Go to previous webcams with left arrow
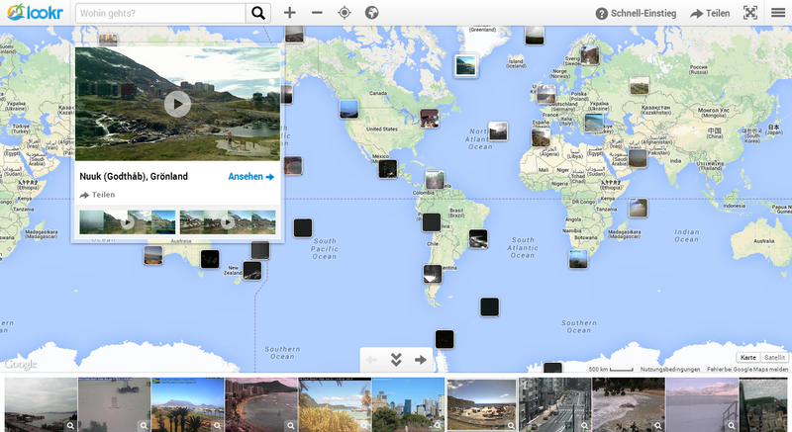Viewport: 792px width, 432px height. pos(372,360)
